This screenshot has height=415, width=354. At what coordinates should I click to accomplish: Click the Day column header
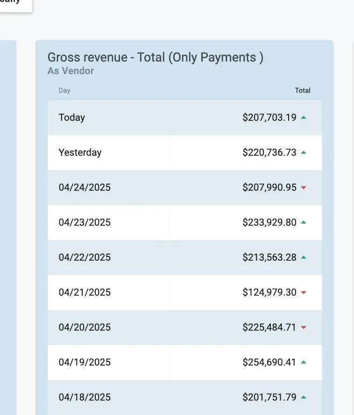click(x=64, y=90)
